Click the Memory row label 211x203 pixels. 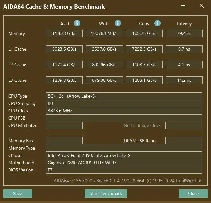click(x=17, y=34)
